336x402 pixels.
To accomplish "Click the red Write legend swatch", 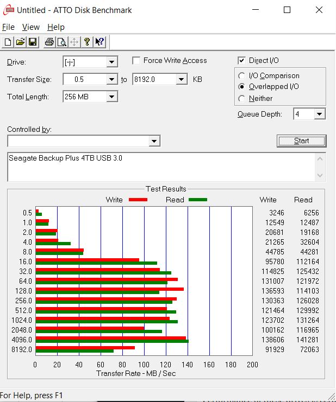I will point(138,200).
